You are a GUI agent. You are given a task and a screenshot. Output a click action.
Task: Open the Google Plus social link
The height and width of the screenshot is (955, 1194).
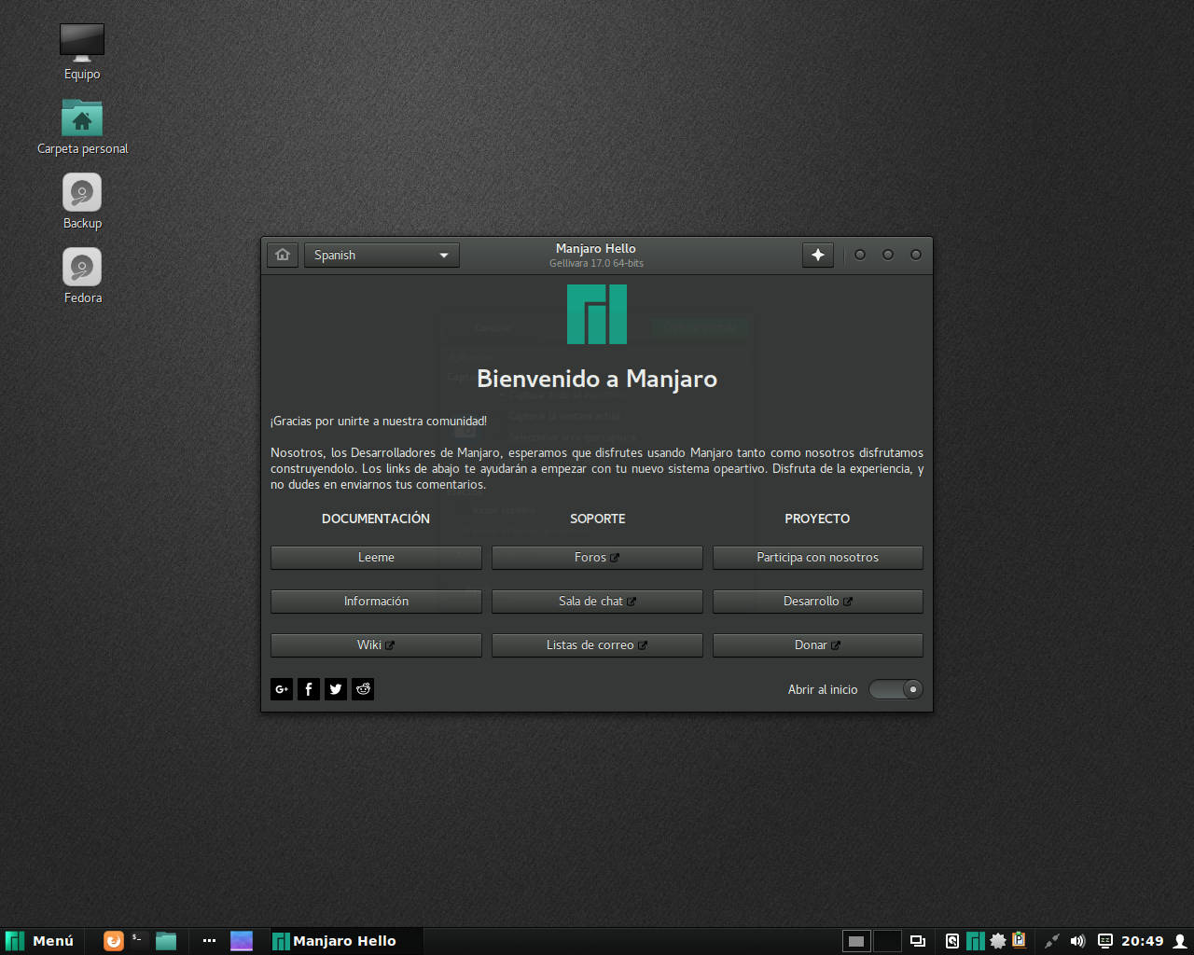point(282,689)
